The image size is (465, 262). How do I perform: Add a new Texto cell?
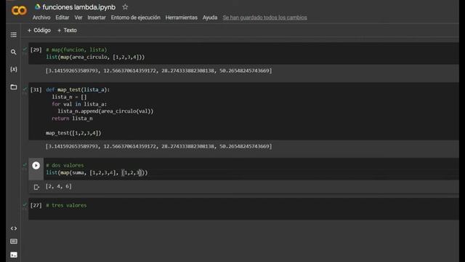[x=67, y=31]
